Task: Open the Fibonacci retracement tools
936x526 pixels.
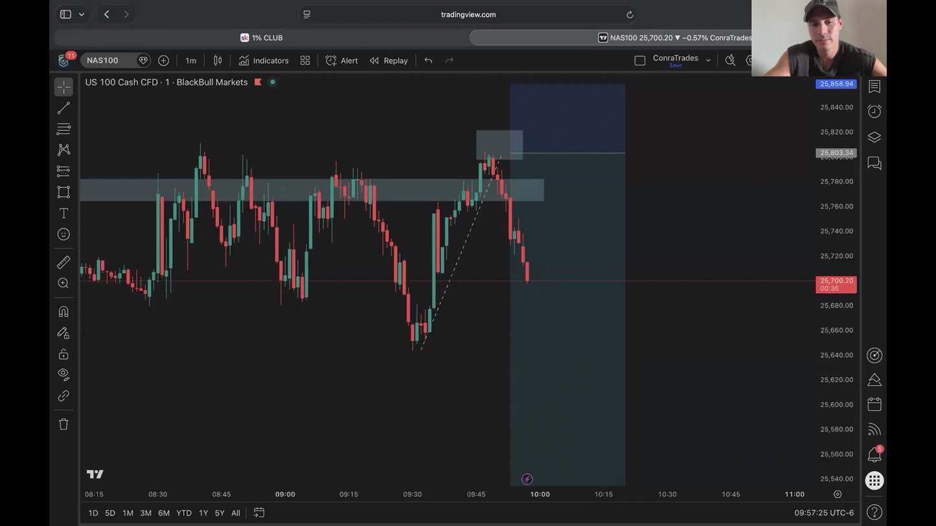Action: point(63,129)
